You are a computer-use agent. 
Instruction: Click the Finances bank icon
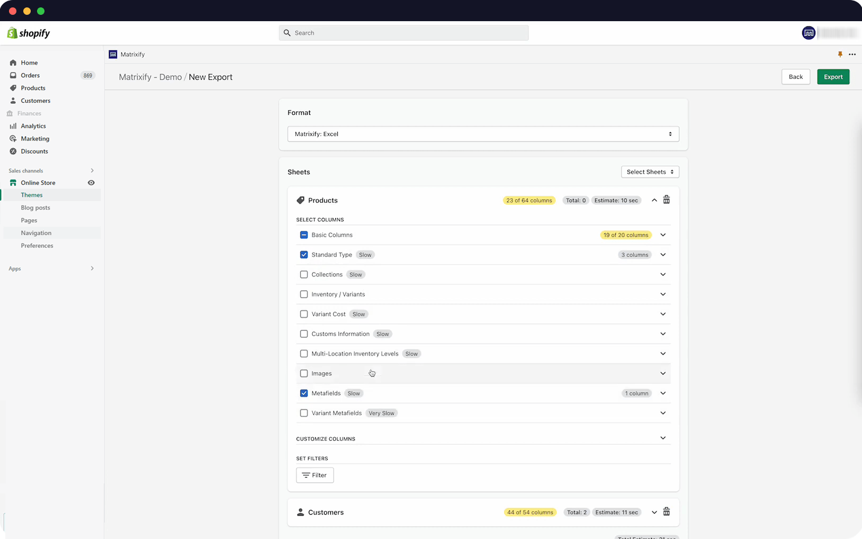coord(10,113)
